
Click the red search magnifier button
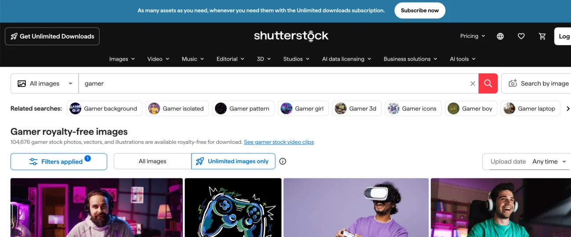[x=488, y=84]
